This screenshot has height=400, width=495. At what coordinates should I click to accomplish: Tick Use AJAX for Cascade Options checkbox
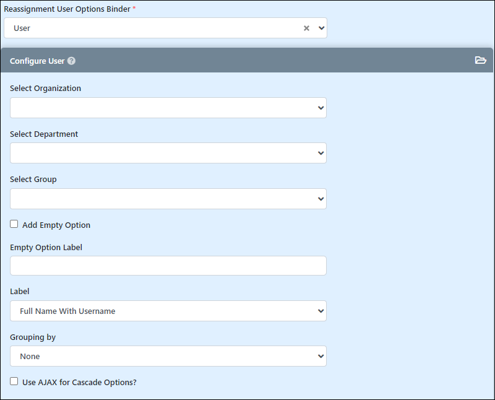click(x=14, y=381)
